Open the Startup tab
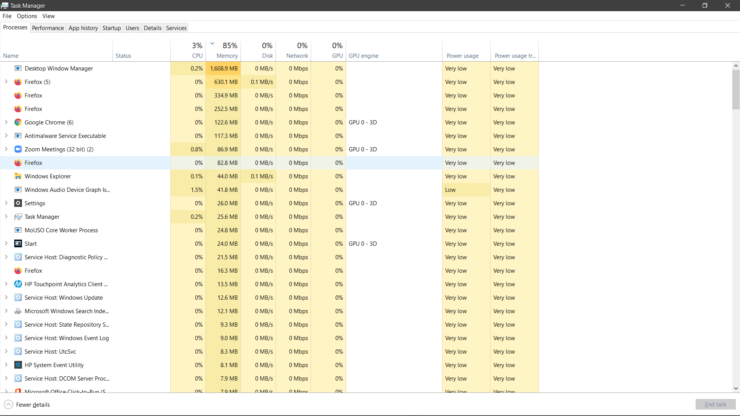The image size is (740, 416). [111, 28]
